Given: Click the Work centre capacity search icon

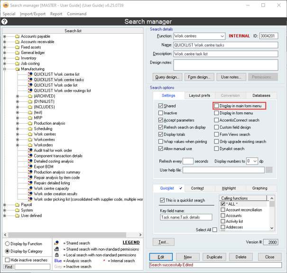Looking at the screenshot, I should 30,188.
